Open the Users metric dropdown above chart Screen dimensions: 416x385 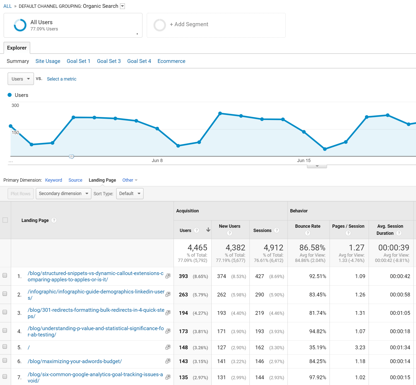pyautogui.click(x=21, y=79)
